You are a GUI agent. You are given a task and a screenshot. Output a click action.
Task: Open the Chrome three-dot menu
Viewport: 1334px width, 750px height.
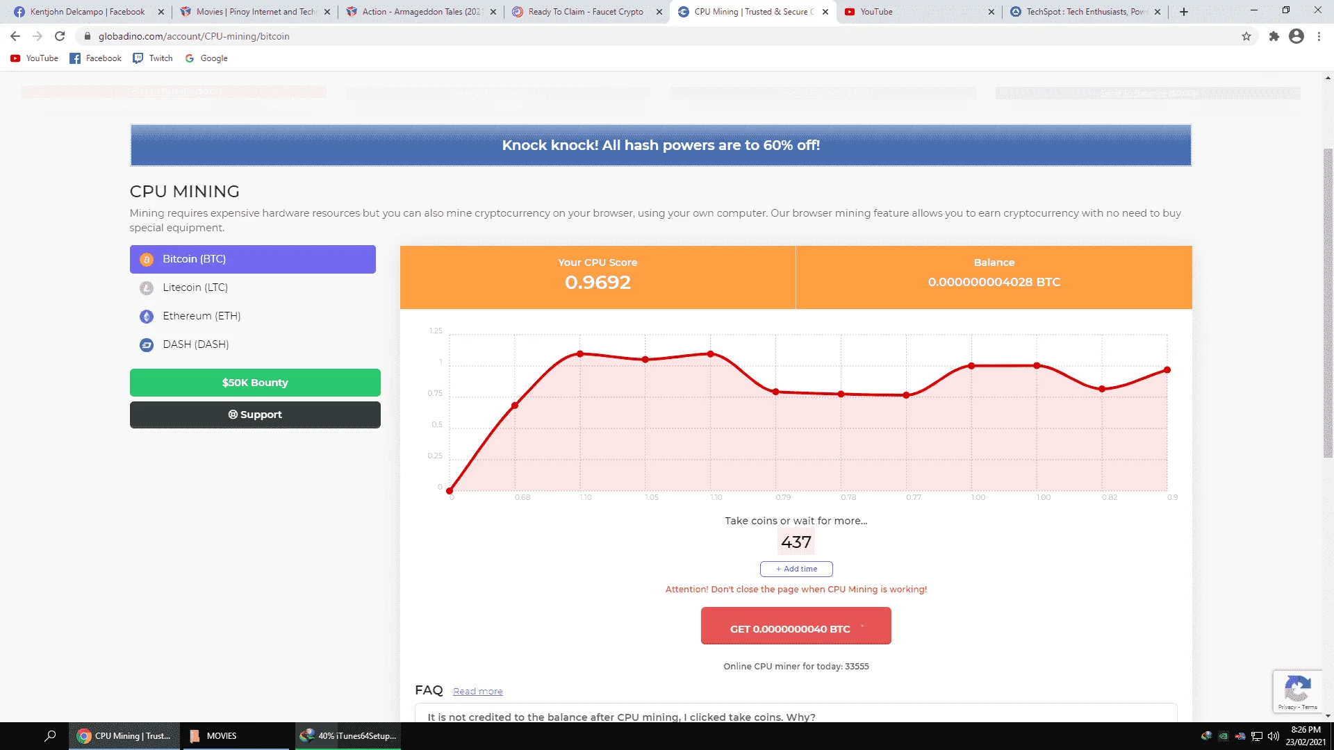pos(1319,36)
